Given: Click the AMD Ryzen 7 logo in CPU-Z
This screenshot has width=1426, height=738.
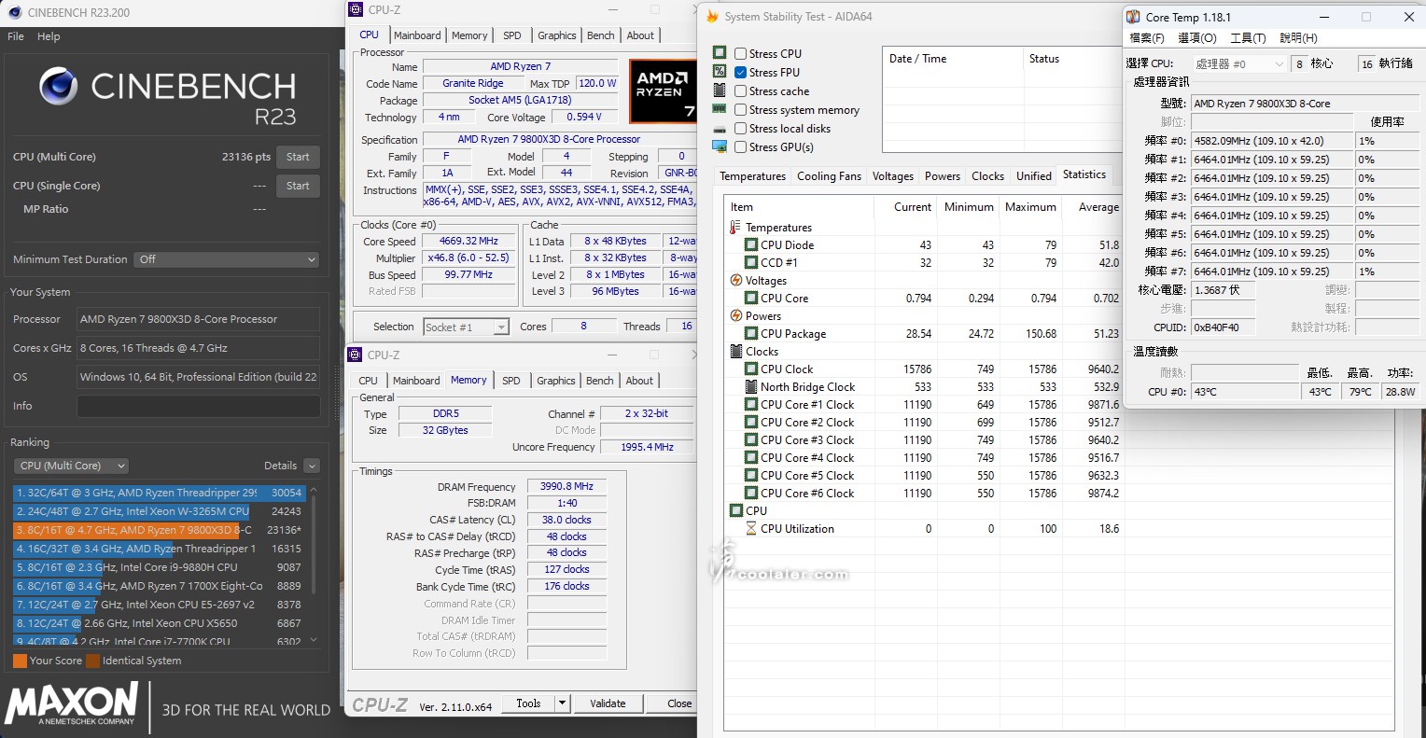Looking at the screenshot, I should click(663, 91).
